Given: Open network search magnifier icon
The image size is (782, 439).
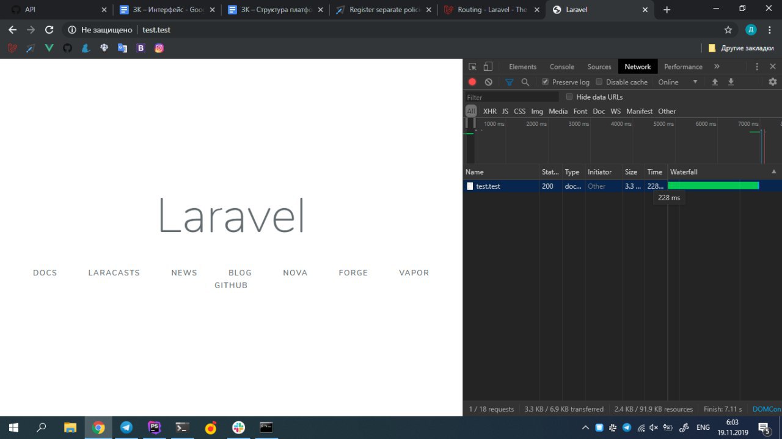Looking at the screenshot, I should [x=525, y=82].
